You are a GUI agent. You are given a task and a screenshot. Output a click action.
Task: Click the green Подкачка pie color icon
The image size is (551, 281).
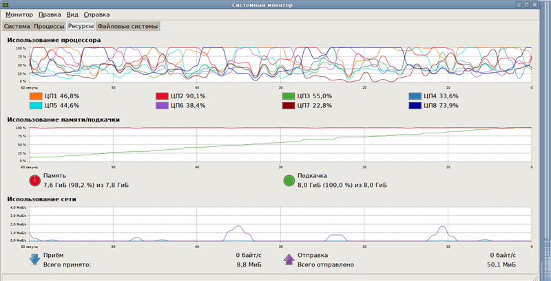coord(289,181)
